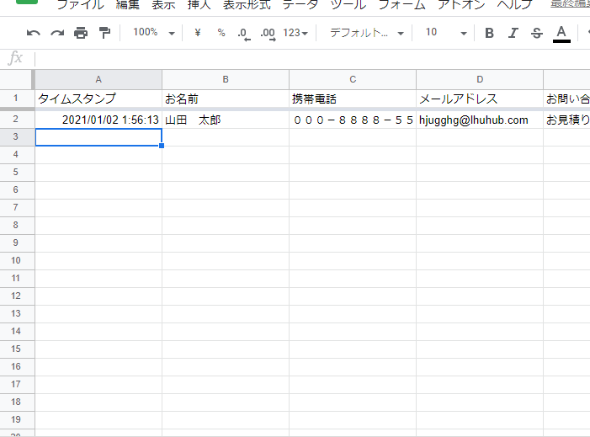This screenshot has height=437, width=590.
Task: Select row 2 header
Action: 15,120
